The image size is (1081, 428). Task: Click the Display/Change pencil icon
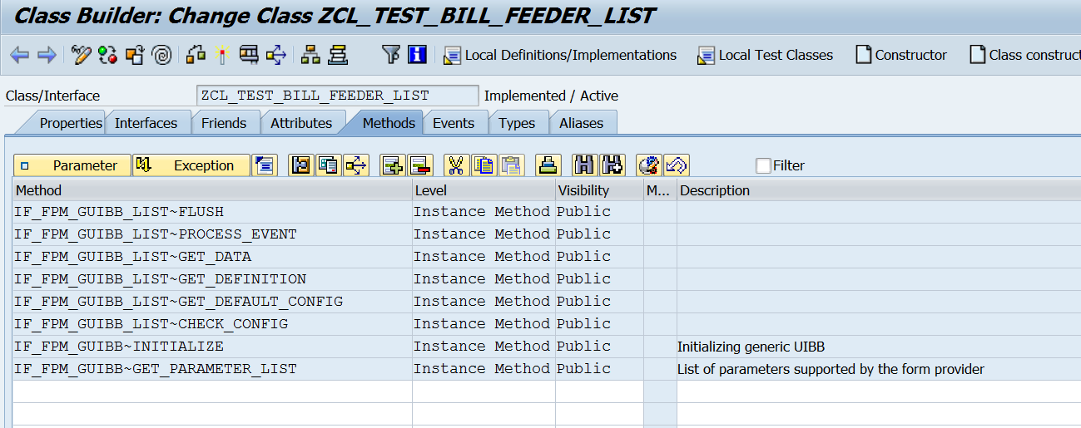pos(81,55)
